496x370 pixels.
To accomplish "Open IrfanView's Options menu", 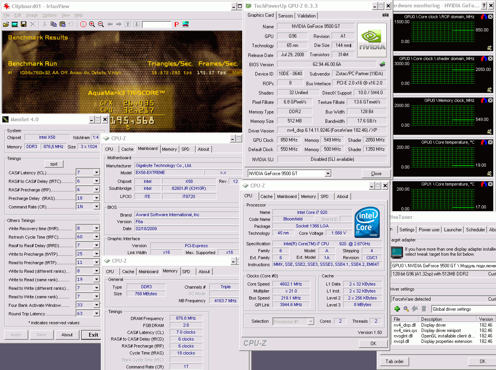I will tap(50, 15).
